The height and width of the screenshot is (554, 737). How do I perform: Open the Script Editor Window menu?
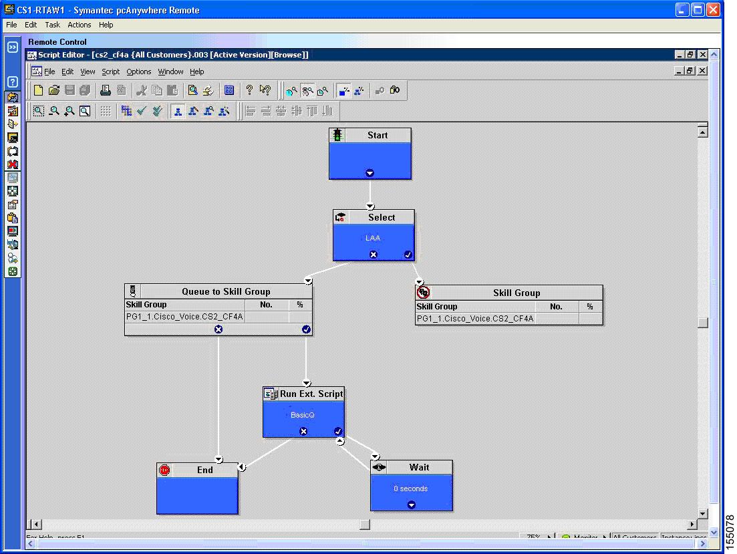click(x=170, y=72)
